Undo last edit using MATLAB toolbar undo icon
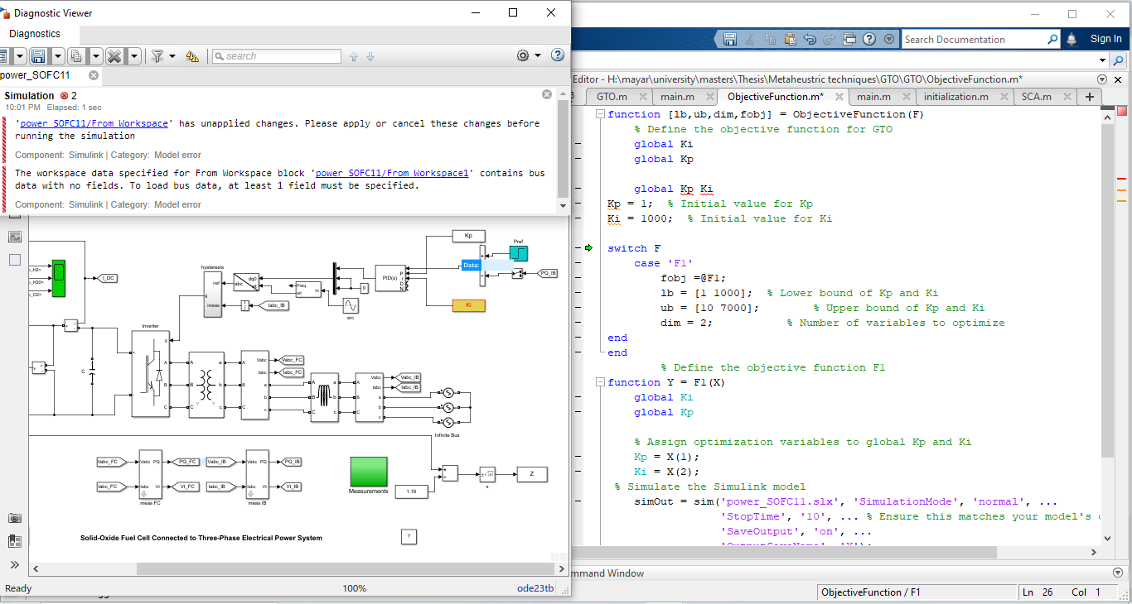Viewport: 1132px width, 604px height. (x=810, y=39)
